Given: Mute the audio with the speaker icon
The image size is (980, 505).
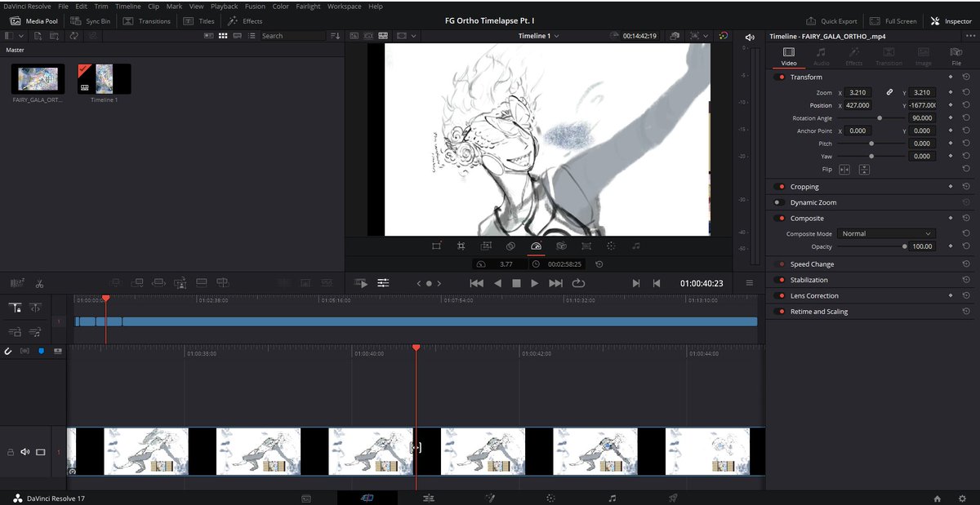Looking at the screenshot, I should (x=751, y=37).
